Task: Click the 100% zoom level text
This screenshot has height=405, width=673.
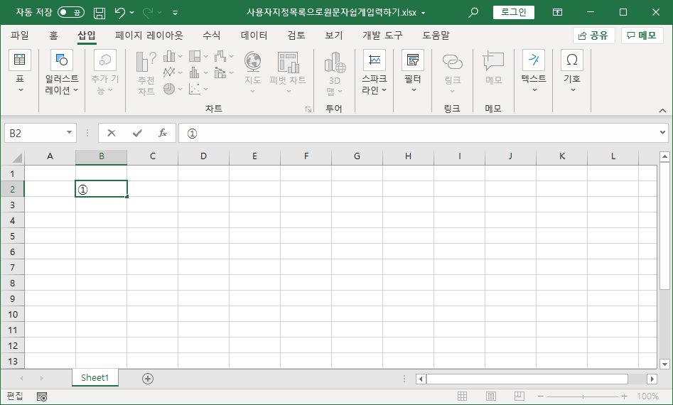Action: (647, 396)
